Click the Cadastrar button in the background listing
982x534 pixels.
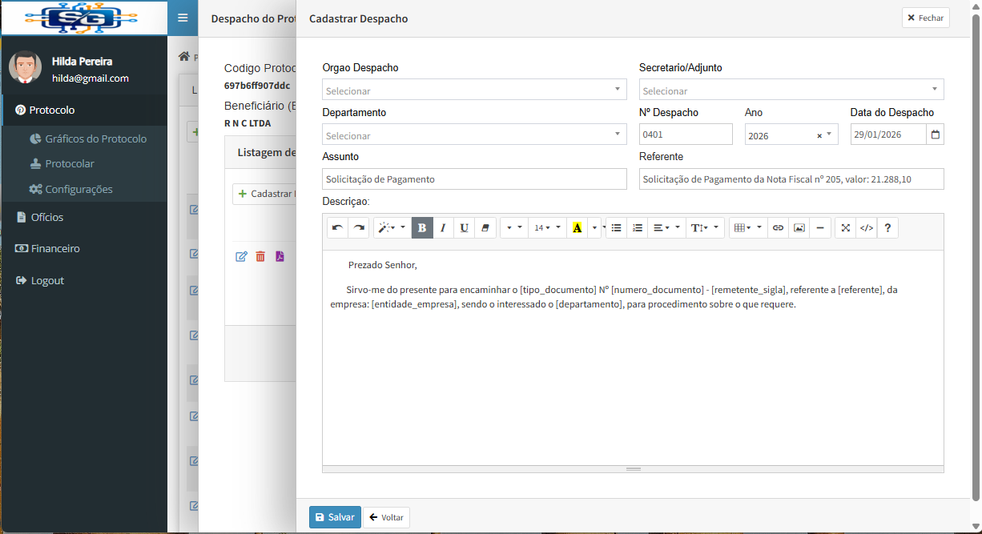click(x=266, y=194)
